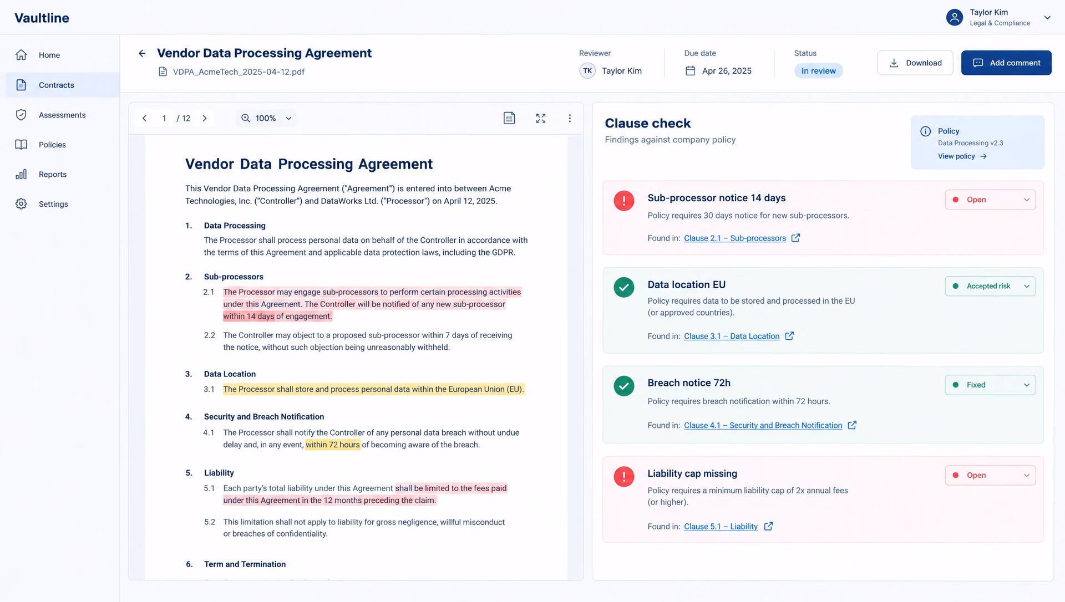Open Reports in the sidebar

coord(63,174)
